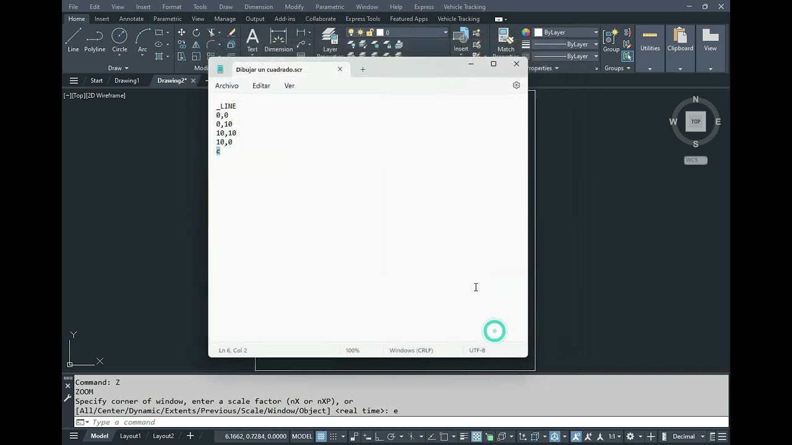The width and height of the screenshot is (792, 445).
Task: Open Notepad settings gear
Action: 517,85
